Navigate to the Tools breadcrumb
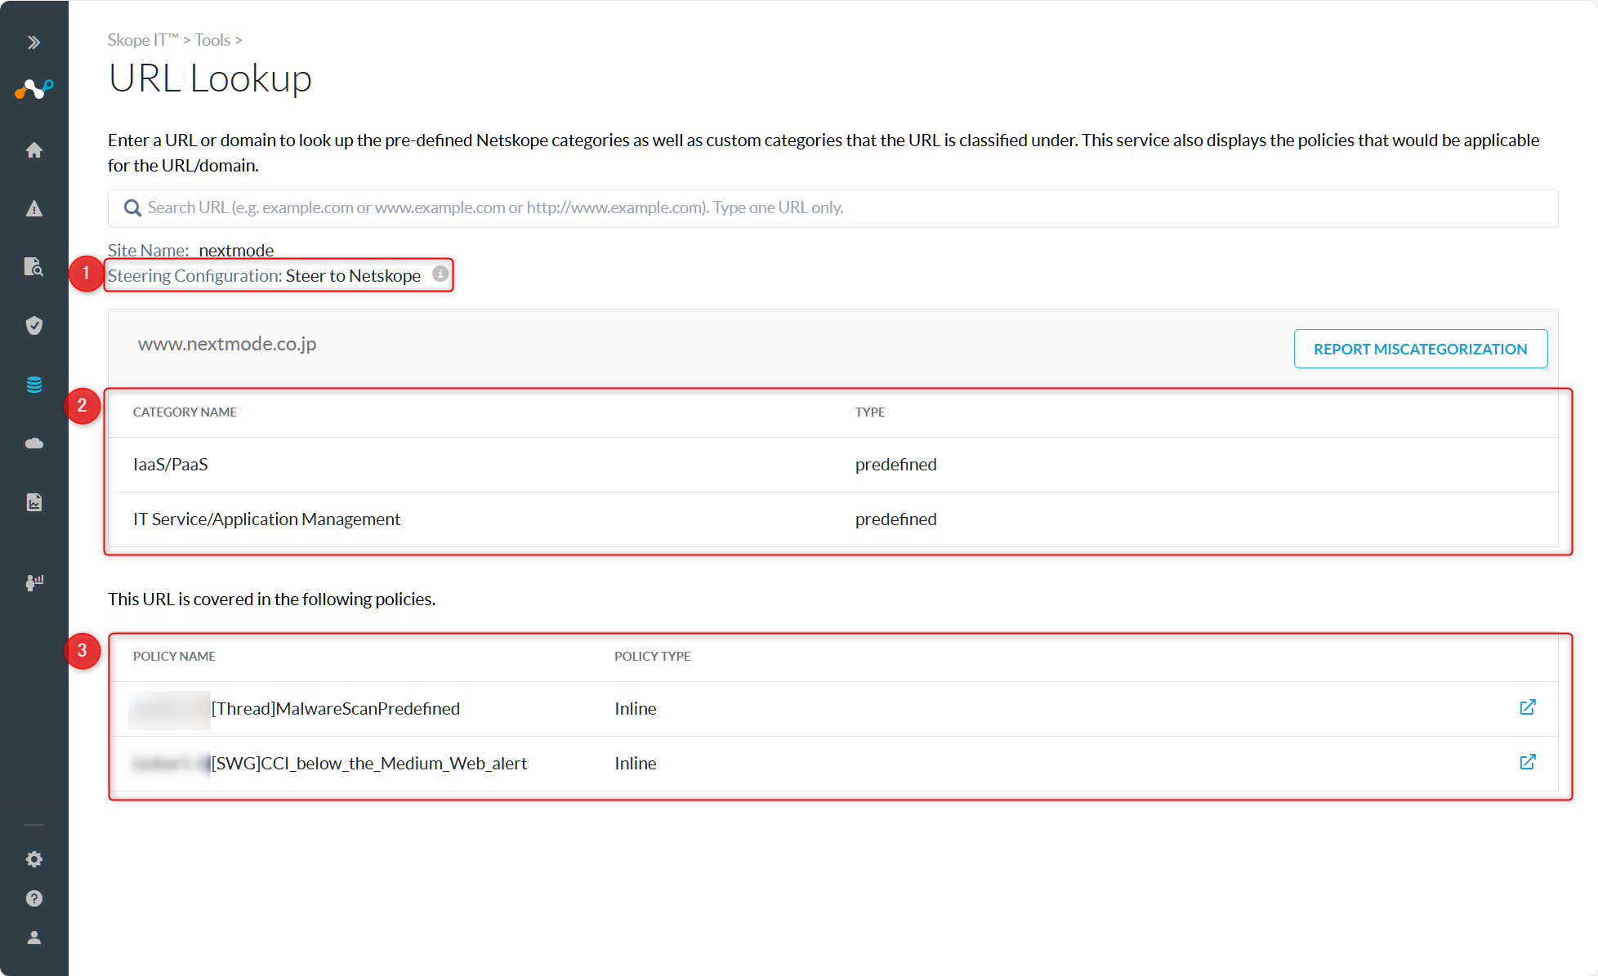 point(212,39)
